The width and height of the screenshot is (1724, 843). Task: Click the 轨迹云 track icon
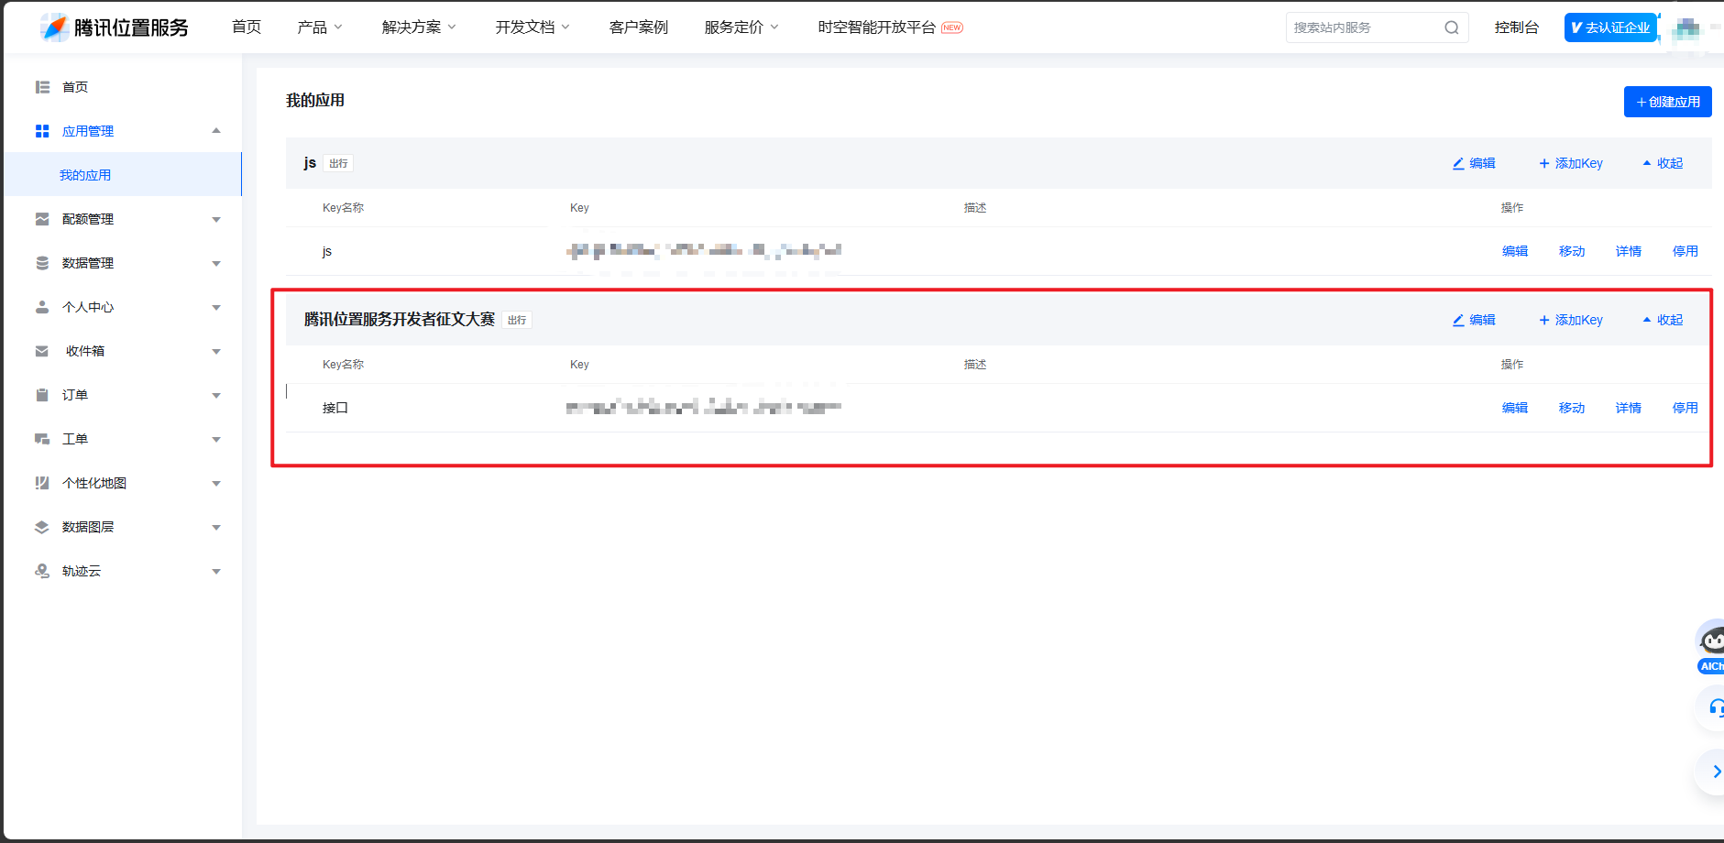click(x=42, y=571)
